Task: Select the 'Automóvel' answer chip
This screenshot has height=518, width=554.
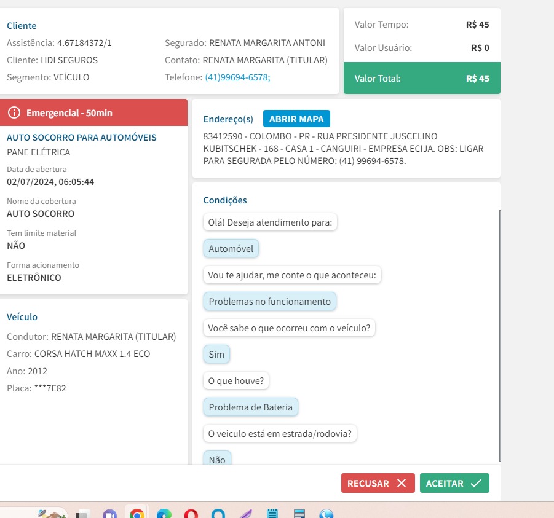Action: point(231,249)
